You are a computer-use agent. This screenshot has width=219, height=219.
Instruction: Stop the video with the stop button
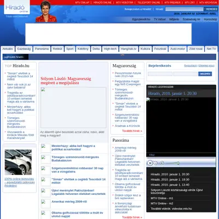[155, 163]
